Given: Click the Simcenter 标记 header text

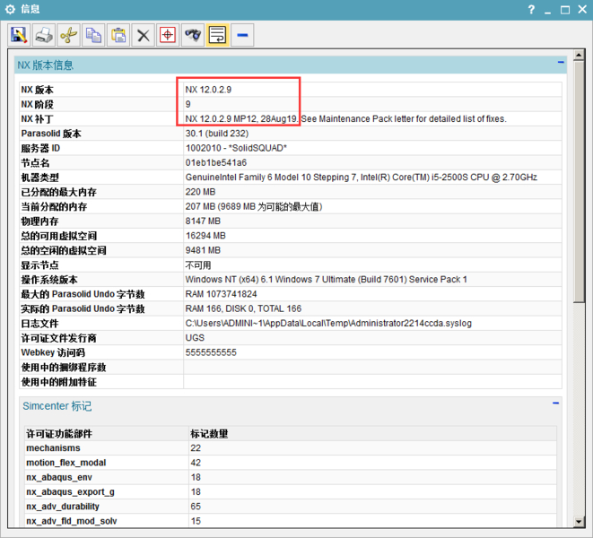Looking at the screenshot, I should 57,406.
